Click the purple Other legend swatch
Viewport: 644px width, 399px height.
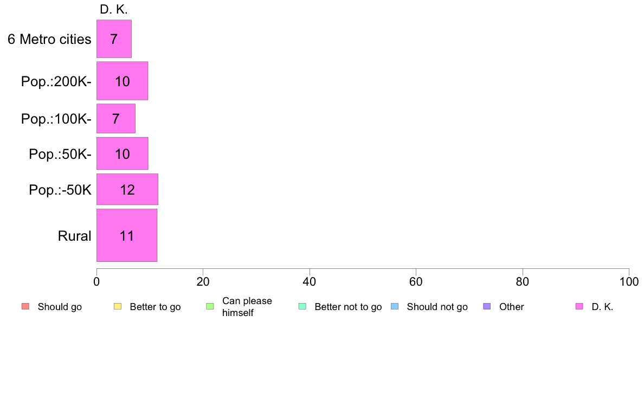[x=487, y=306]
